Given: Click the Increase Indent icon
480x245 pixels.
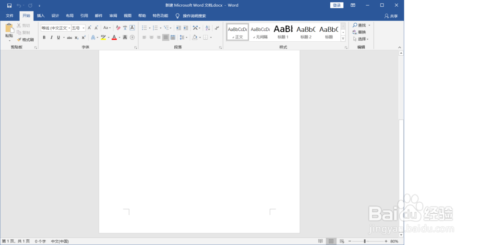Looking at the screenshot, I should tap(186, 28).
